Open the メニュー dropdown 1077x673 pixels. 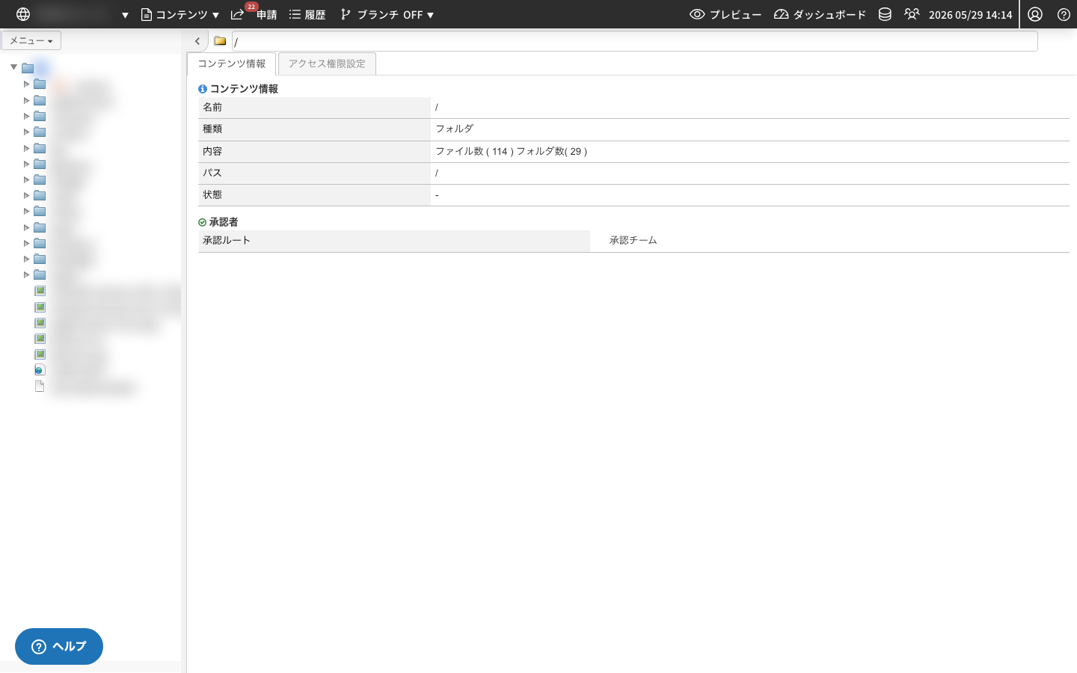(31, 40)
